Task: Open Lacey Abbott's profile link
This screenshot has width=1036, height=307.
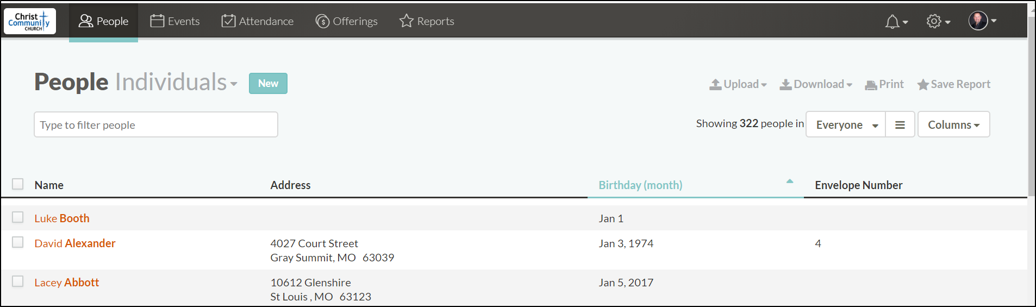Action: pyautogui.click(x=67, y=283)
